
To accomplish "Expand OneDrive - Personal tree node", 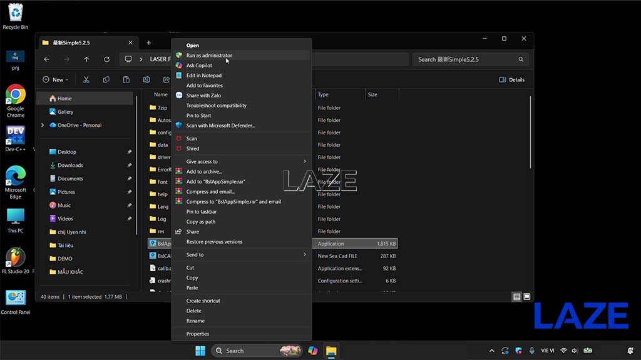I will (x=43, y=125).
